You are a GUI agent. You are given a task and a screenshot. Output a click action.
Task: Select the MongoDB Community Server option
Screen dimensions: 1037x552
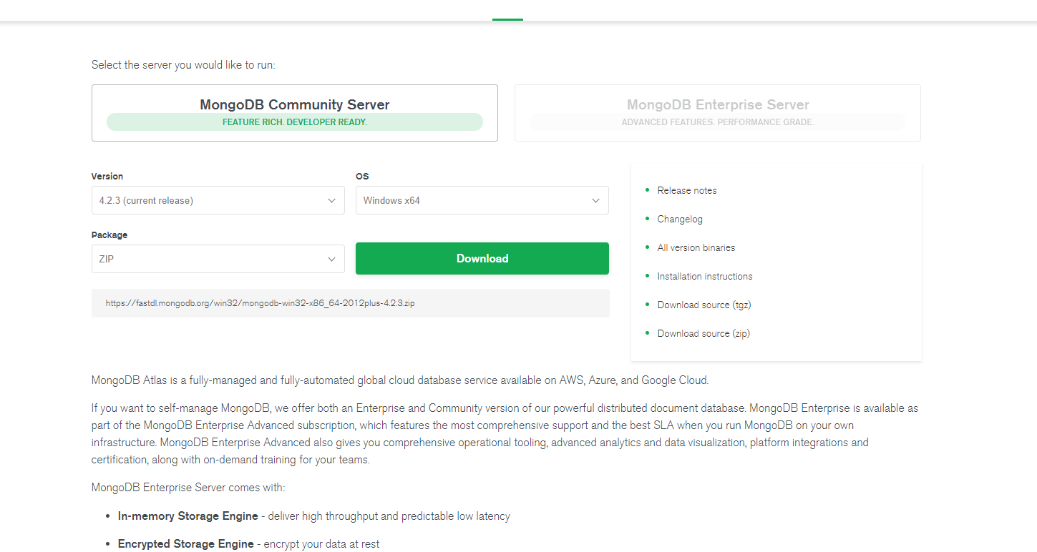coord(295,105)
